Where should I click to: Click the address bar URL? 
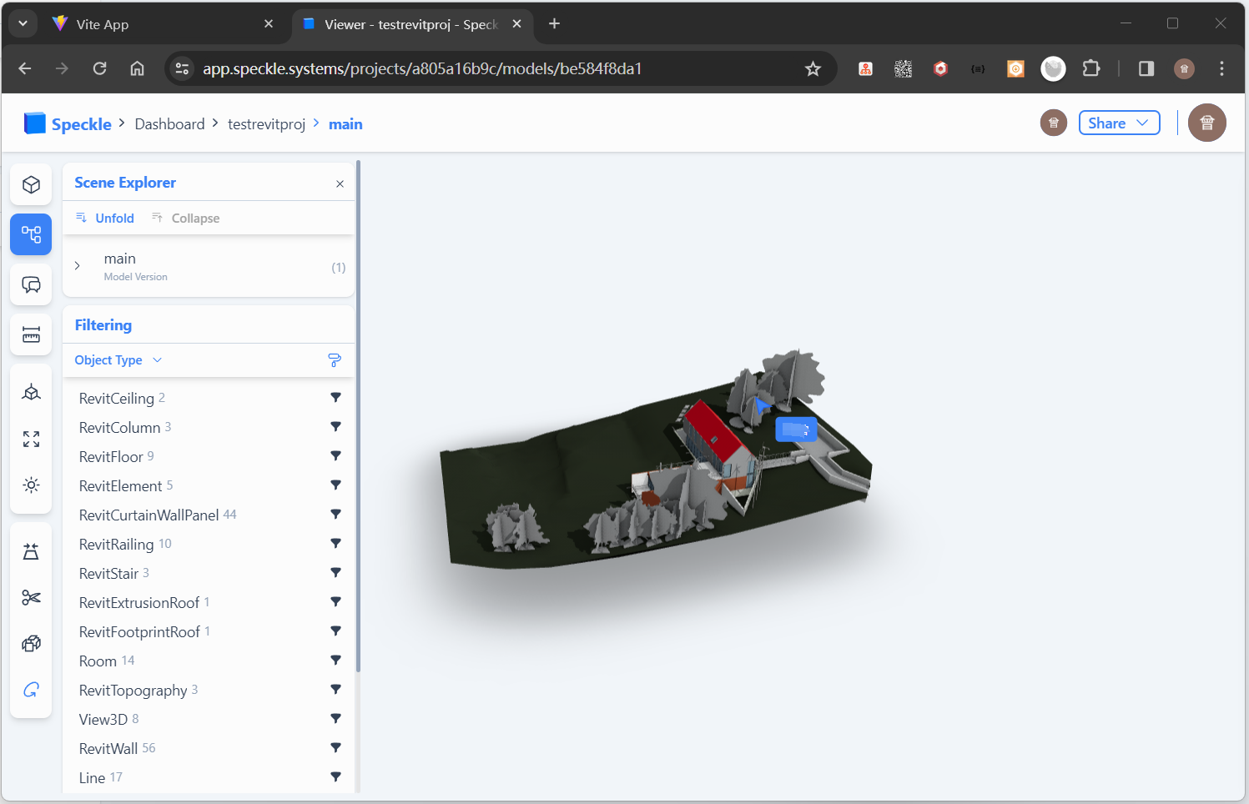click(x=422, y=69)
